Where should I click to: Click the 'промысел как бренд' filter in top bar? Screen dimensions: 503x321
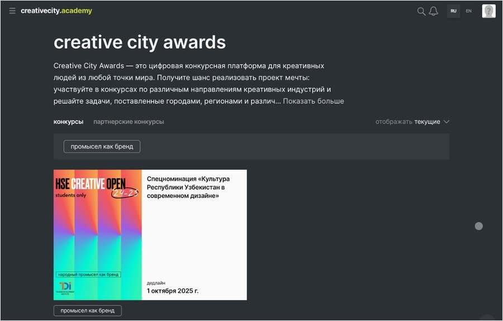tap(102, 147)
